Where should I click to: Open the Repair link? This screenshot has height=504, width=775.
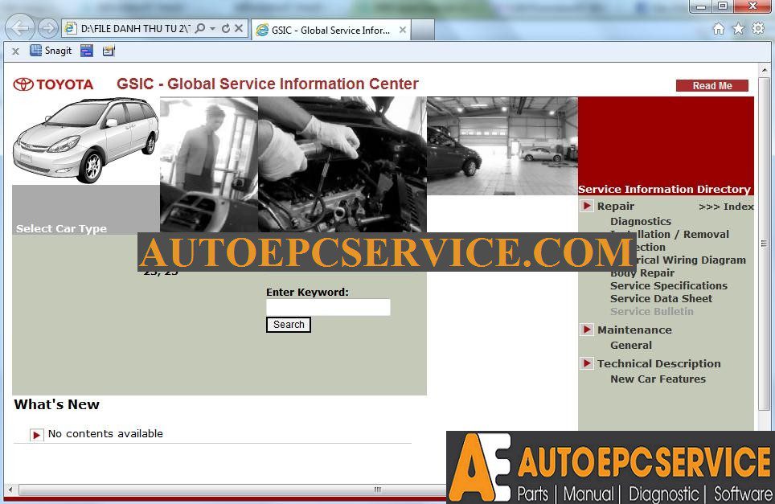coord(615,206)
